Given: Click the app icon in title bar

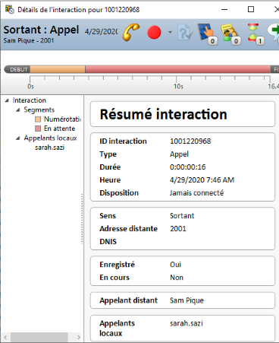Looking at the screenshot, I should [10, 9].
